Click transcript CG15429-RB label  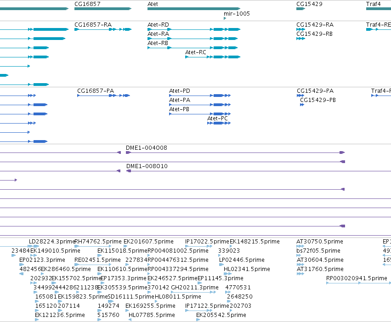coord(314,34)
